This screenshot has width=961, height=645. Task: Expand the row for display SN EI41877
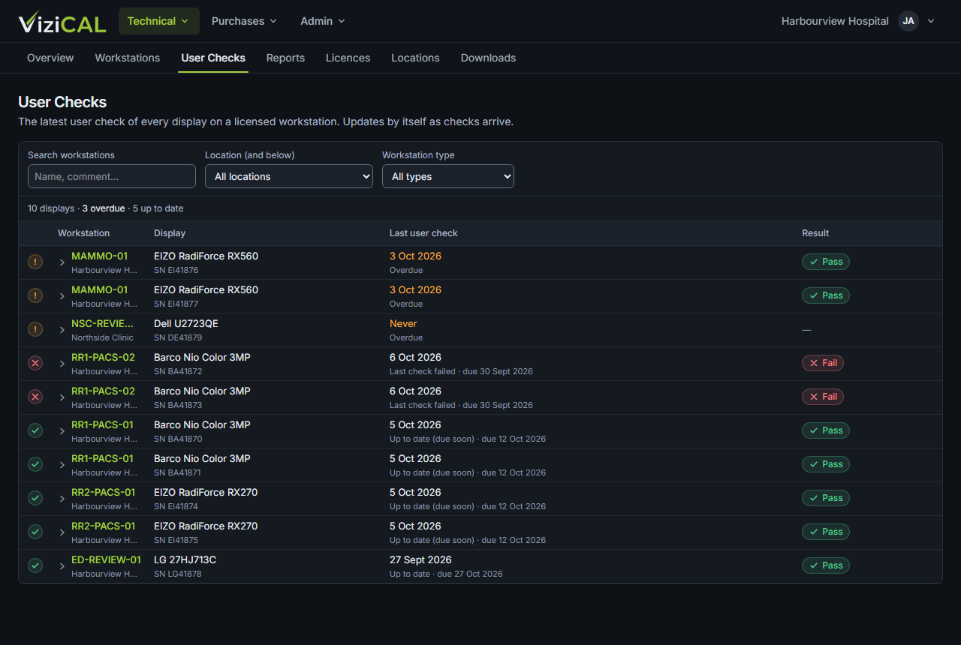[x=62, y=296]
